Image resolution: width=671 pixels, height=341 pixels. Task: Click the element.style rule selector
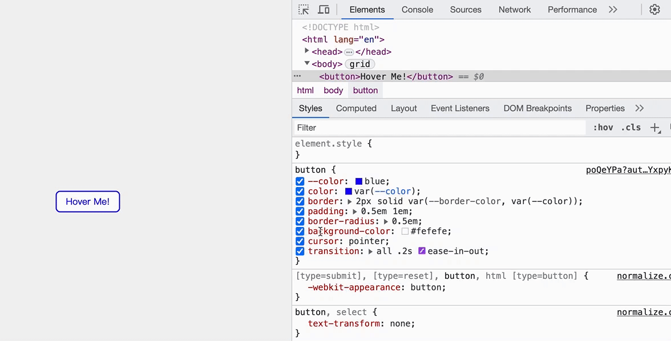[328, 144]
